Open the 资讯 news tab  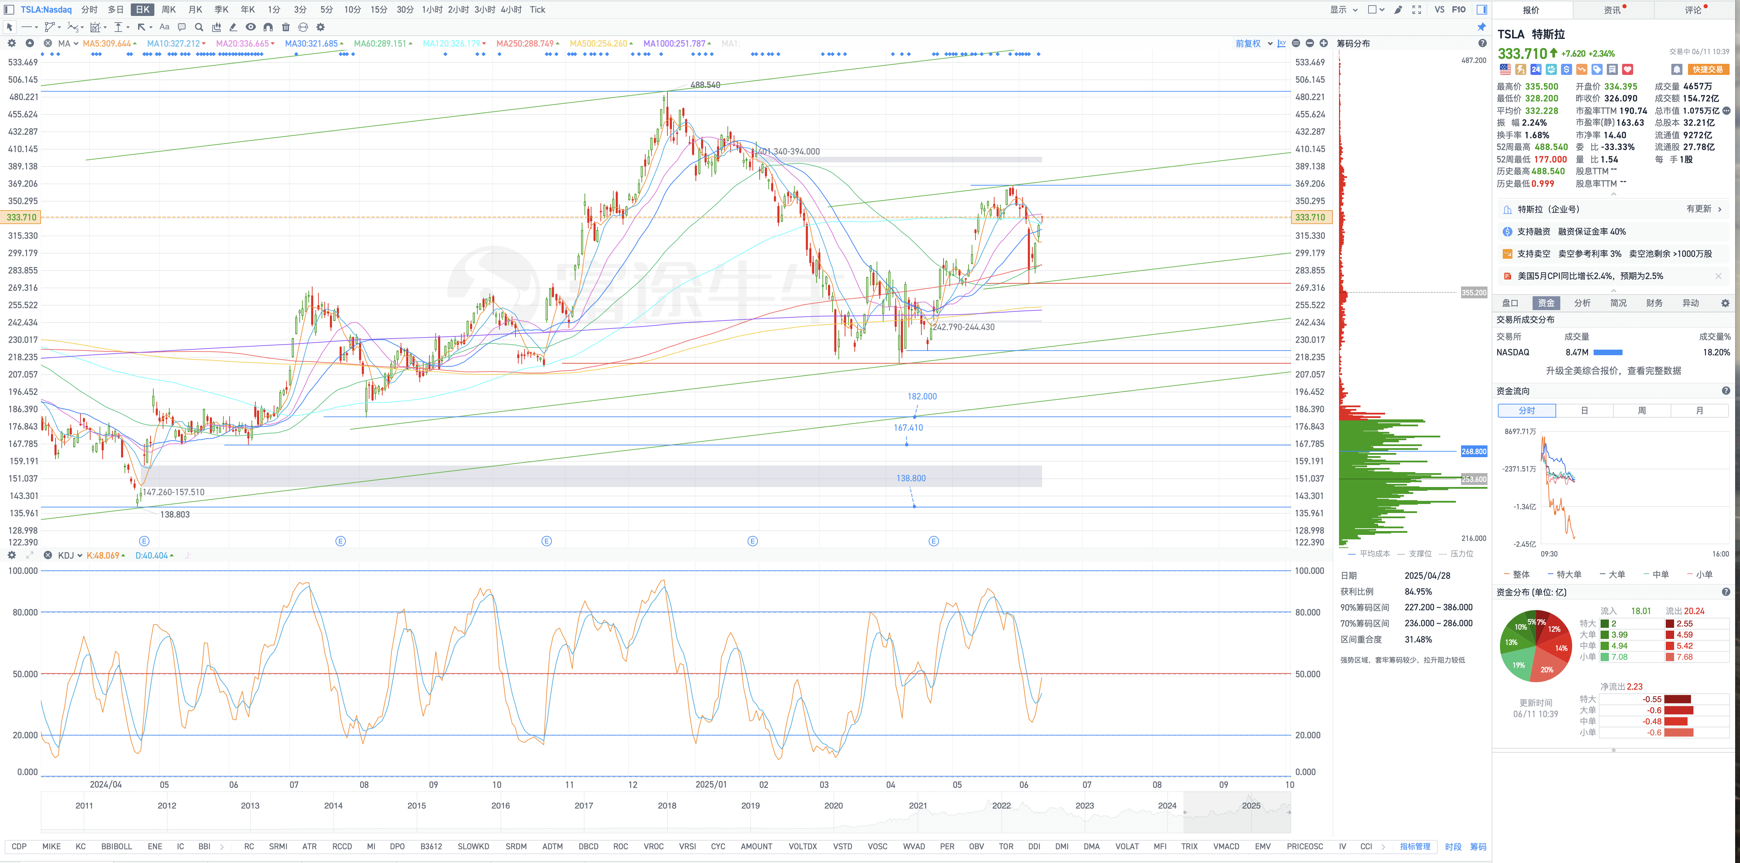point(1612,9)
